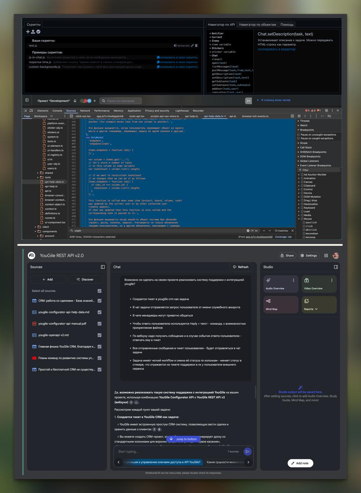Switch to the DevTools Console tab

point(57,111)
